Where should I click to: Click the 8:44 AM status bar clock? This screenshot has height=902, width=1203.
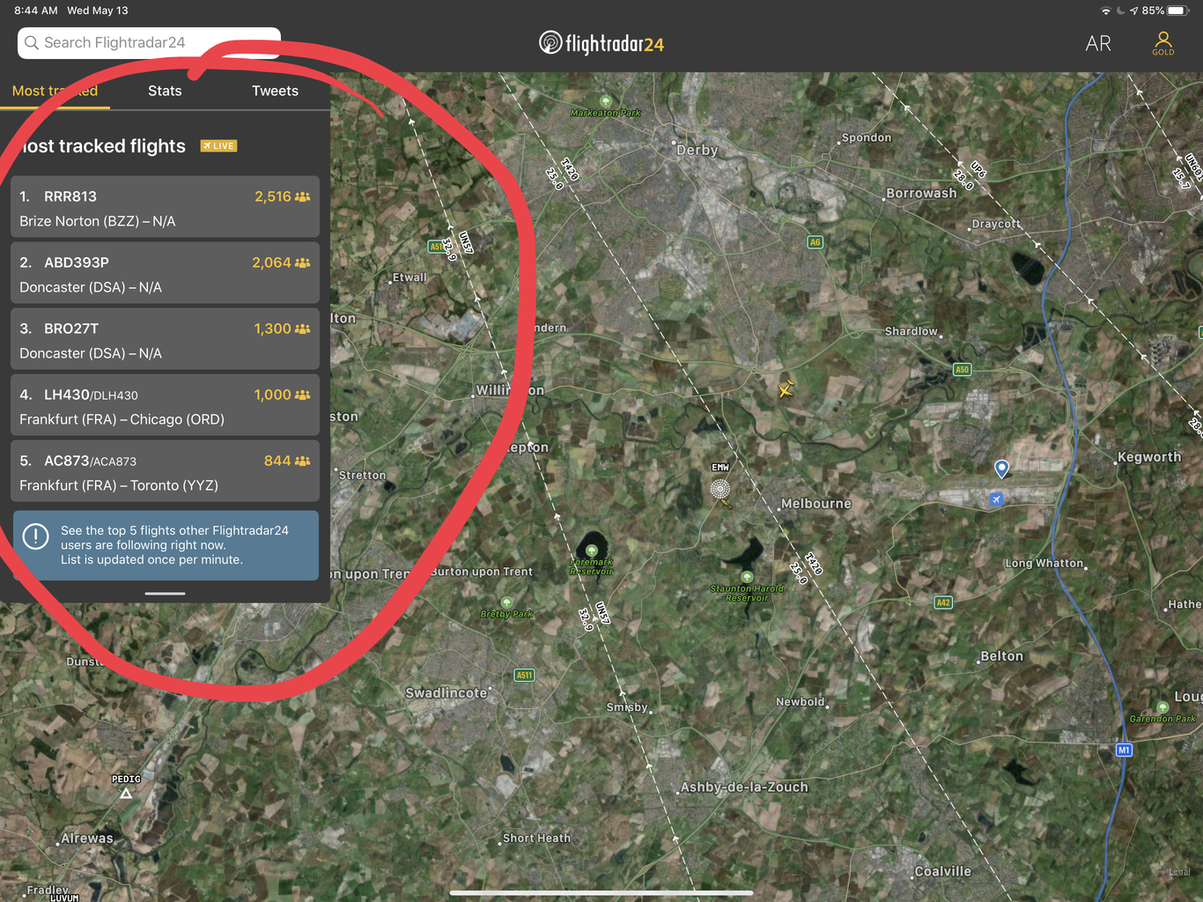36,11
